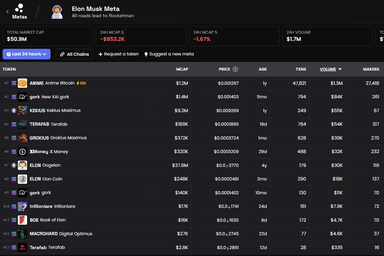Viewport: 384px width, 256px height.
Task: Click Suggest a new meta
Action: [x=169, y=54]
